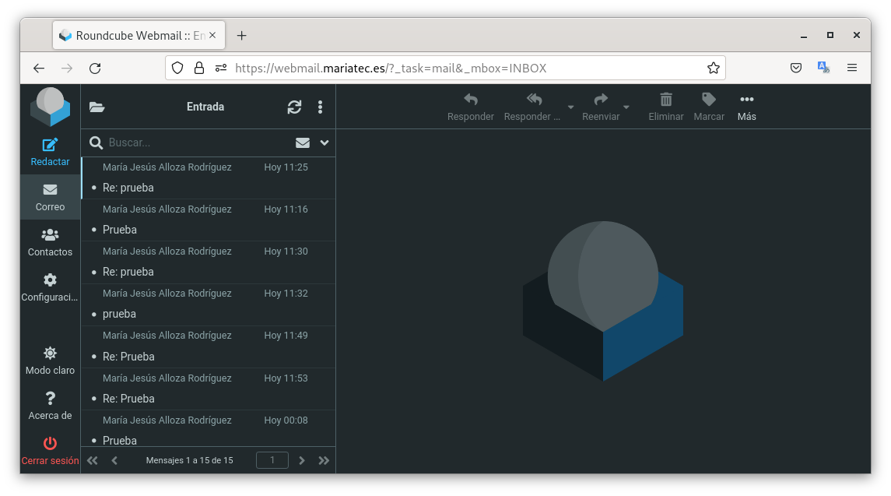Open the Responder a todos dropdown arrow

(x=570, y=107)
